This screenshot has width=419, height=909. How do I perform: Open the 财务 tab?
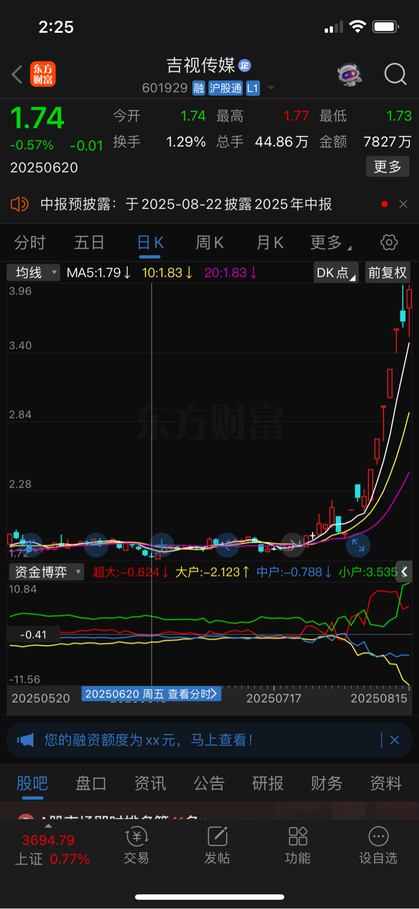click(x=327, y=783)
